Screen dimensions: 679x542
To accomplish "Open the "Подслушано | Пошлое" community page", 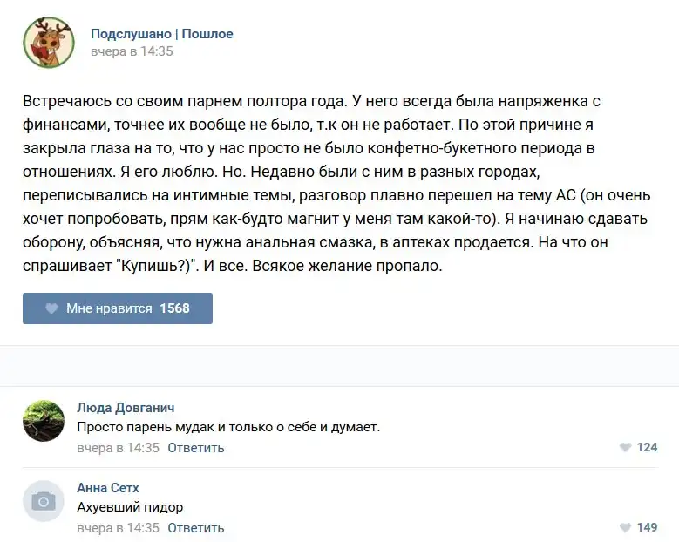I will pyautogui.click(x=161, y=34).
